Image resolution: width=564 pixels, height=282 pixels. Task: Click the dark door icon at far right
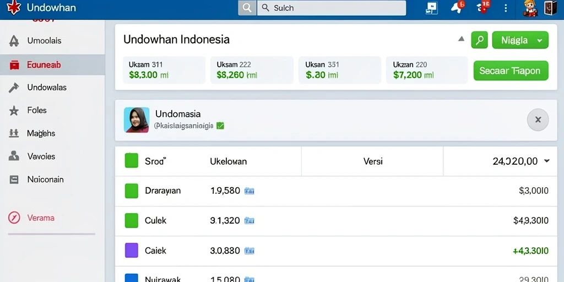[x=550, y=8]
